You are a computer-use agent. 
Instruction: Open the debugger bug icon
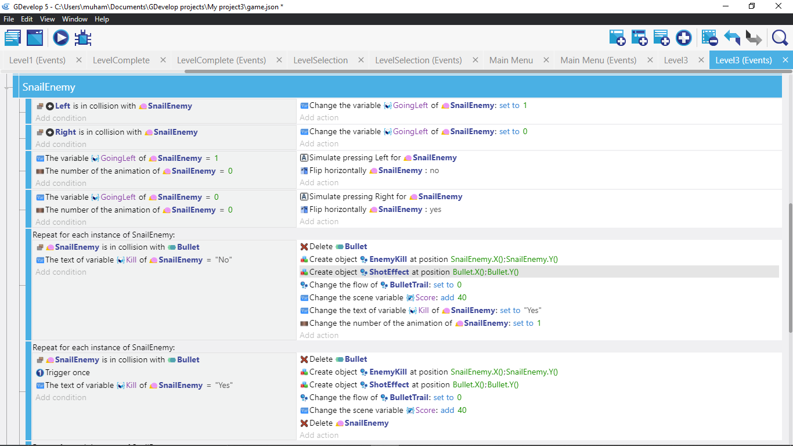pyautogui.click(x=83, y=38)
